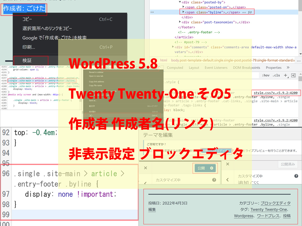
Task: Toggle the .cls element classes panel
Action: tap(276, 75)
